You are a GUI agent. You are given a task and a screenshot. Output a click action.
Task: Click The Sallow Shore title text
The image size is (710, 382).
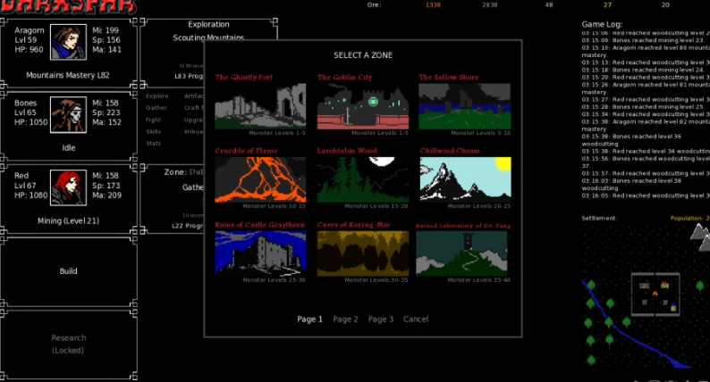449,78
